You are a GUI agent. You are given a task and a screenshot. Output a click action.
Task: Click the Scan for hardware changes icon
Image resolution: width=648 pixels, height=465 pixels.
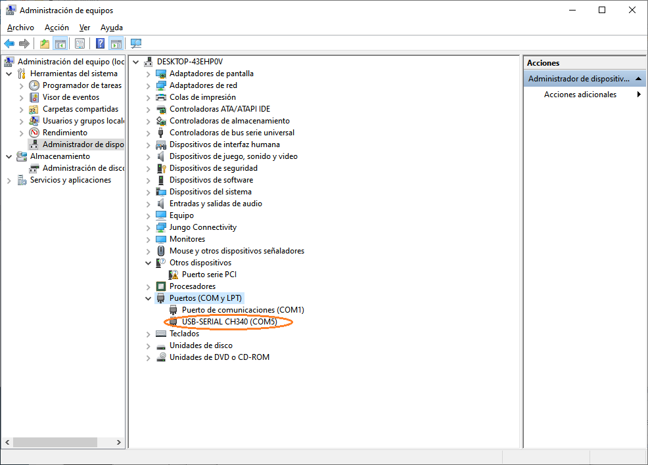136,43
